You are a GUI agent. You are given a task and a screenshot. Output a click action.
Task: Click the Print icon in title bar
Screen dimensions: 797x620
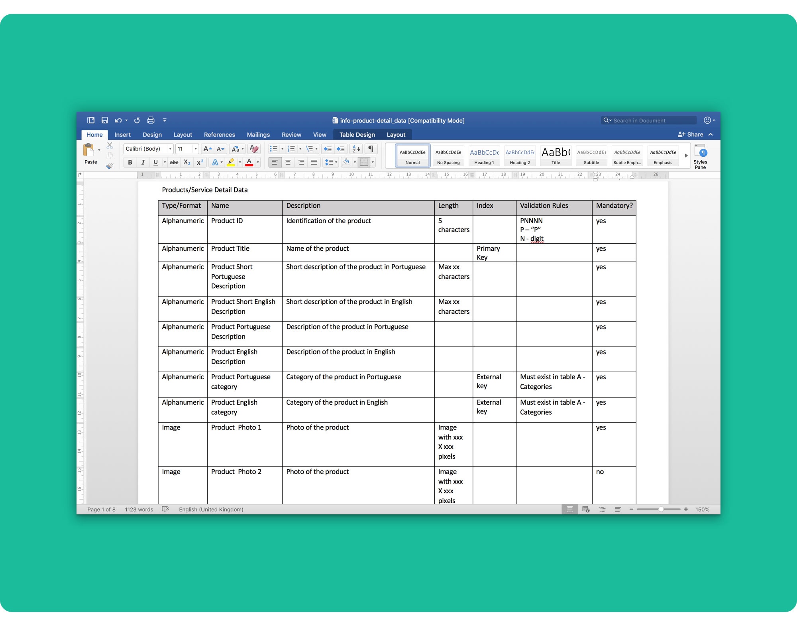151,120
